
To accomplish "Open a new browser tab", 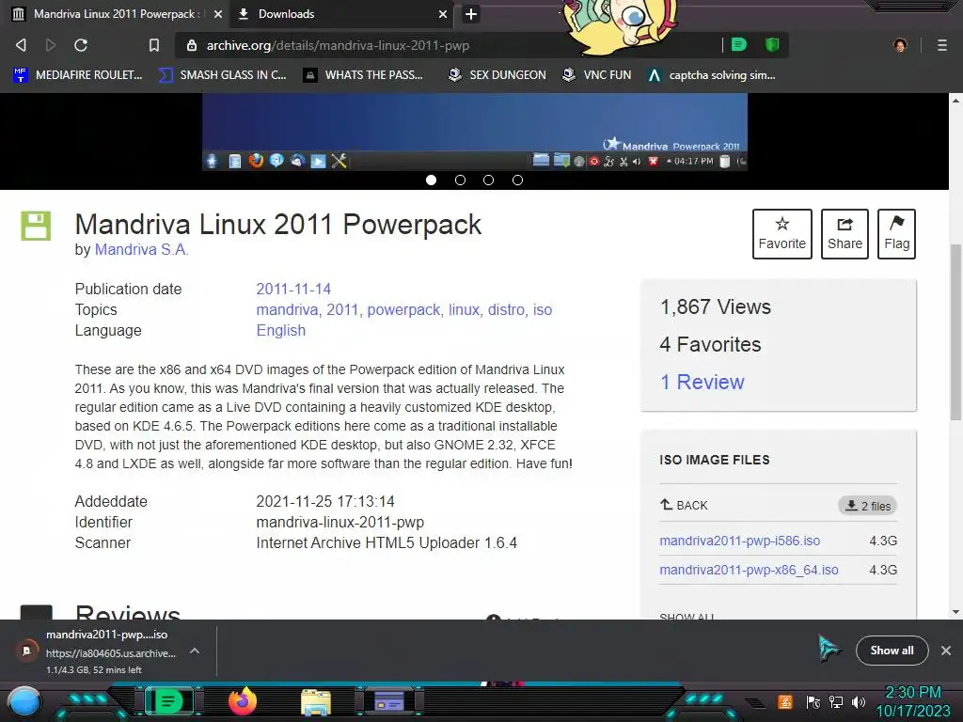I will point(471,14).
